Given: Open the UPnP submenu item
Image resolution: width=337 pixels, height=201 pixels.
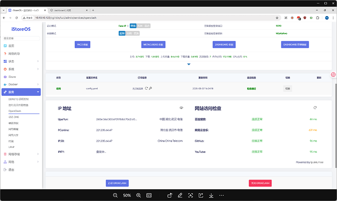Looking at the screenshot, I should click(11, 147).
